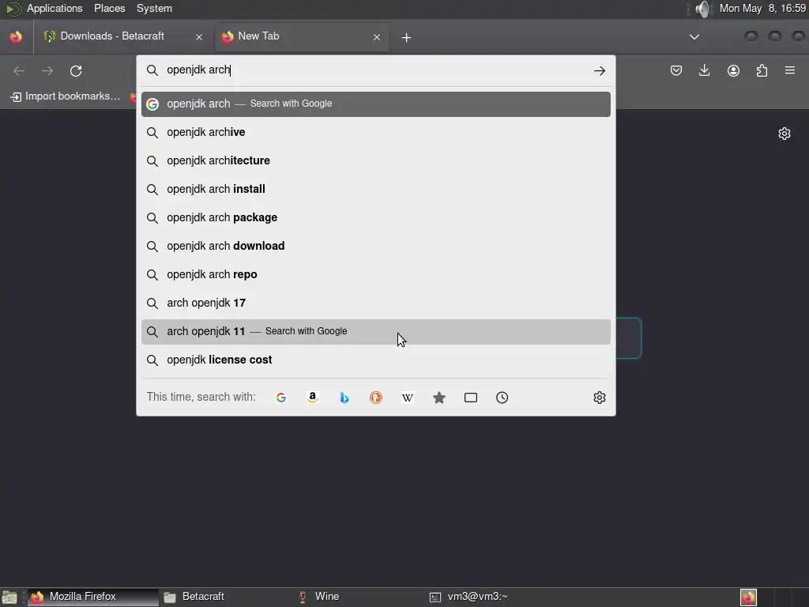Open the Places menu

point(109,8)
